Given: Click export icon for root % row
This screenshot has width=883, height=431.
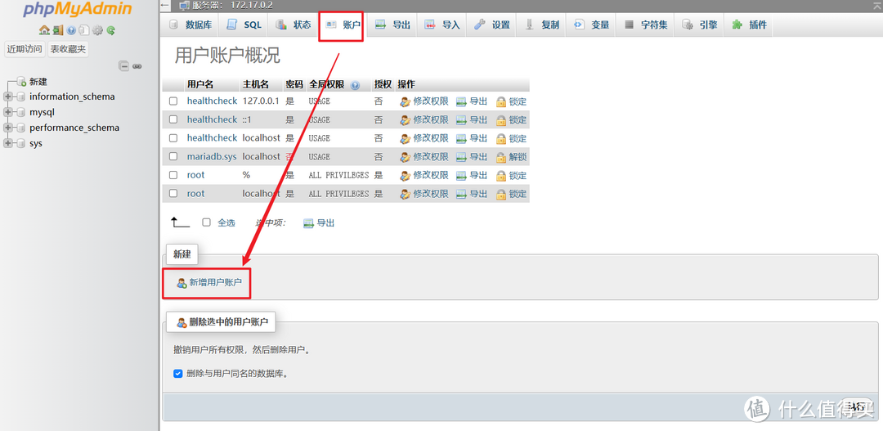Looking at the screenshot, I should tap(461, 176).
